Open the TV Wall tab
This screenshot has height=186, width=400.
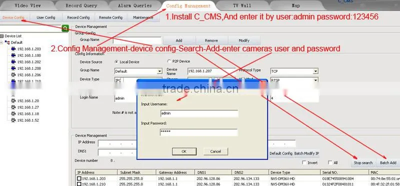click(x=242, y=5)
